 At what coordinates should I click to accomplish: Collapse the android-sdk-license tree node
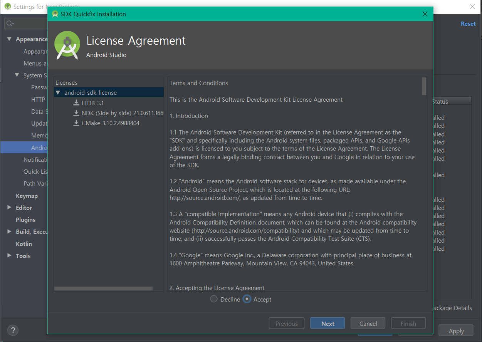click(x=58, y=92)
